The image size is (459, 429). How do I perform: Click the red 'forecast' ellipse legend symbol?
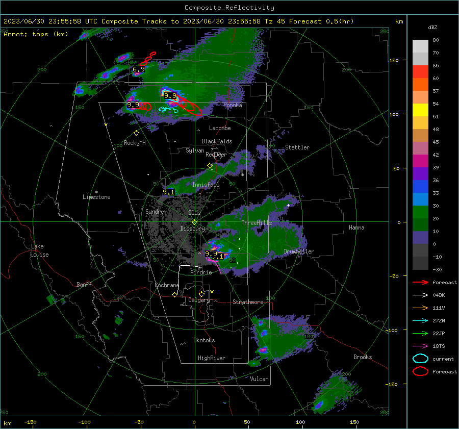point(420,371)
